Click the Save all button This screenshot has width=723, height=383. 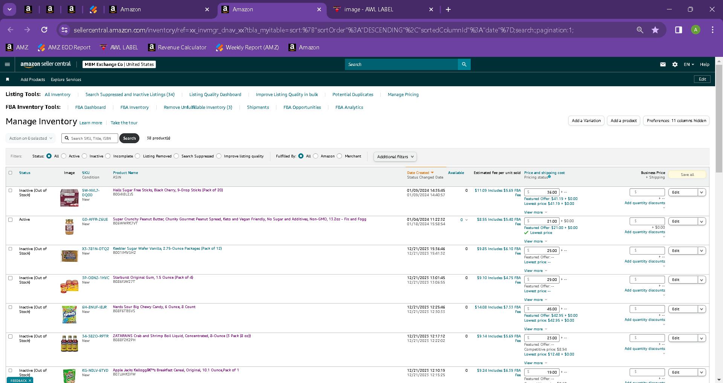(687, 175)
